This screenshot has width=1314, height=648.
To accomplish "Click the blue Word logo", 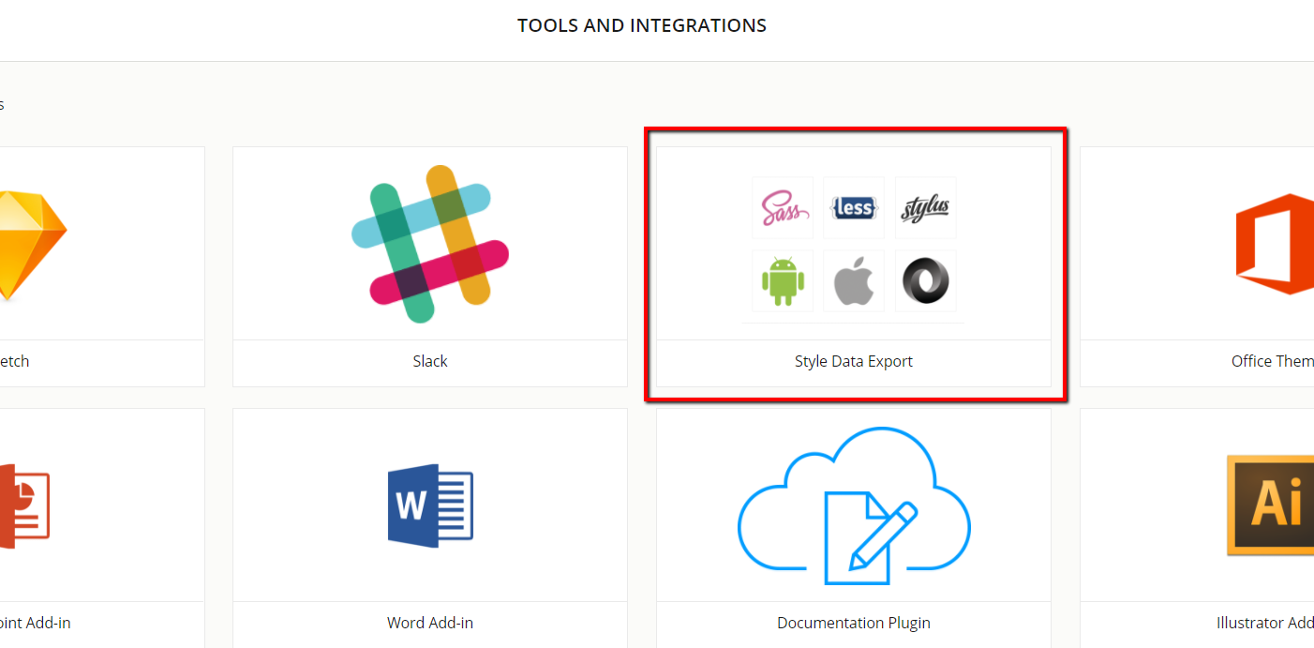I will coord(430,505).
